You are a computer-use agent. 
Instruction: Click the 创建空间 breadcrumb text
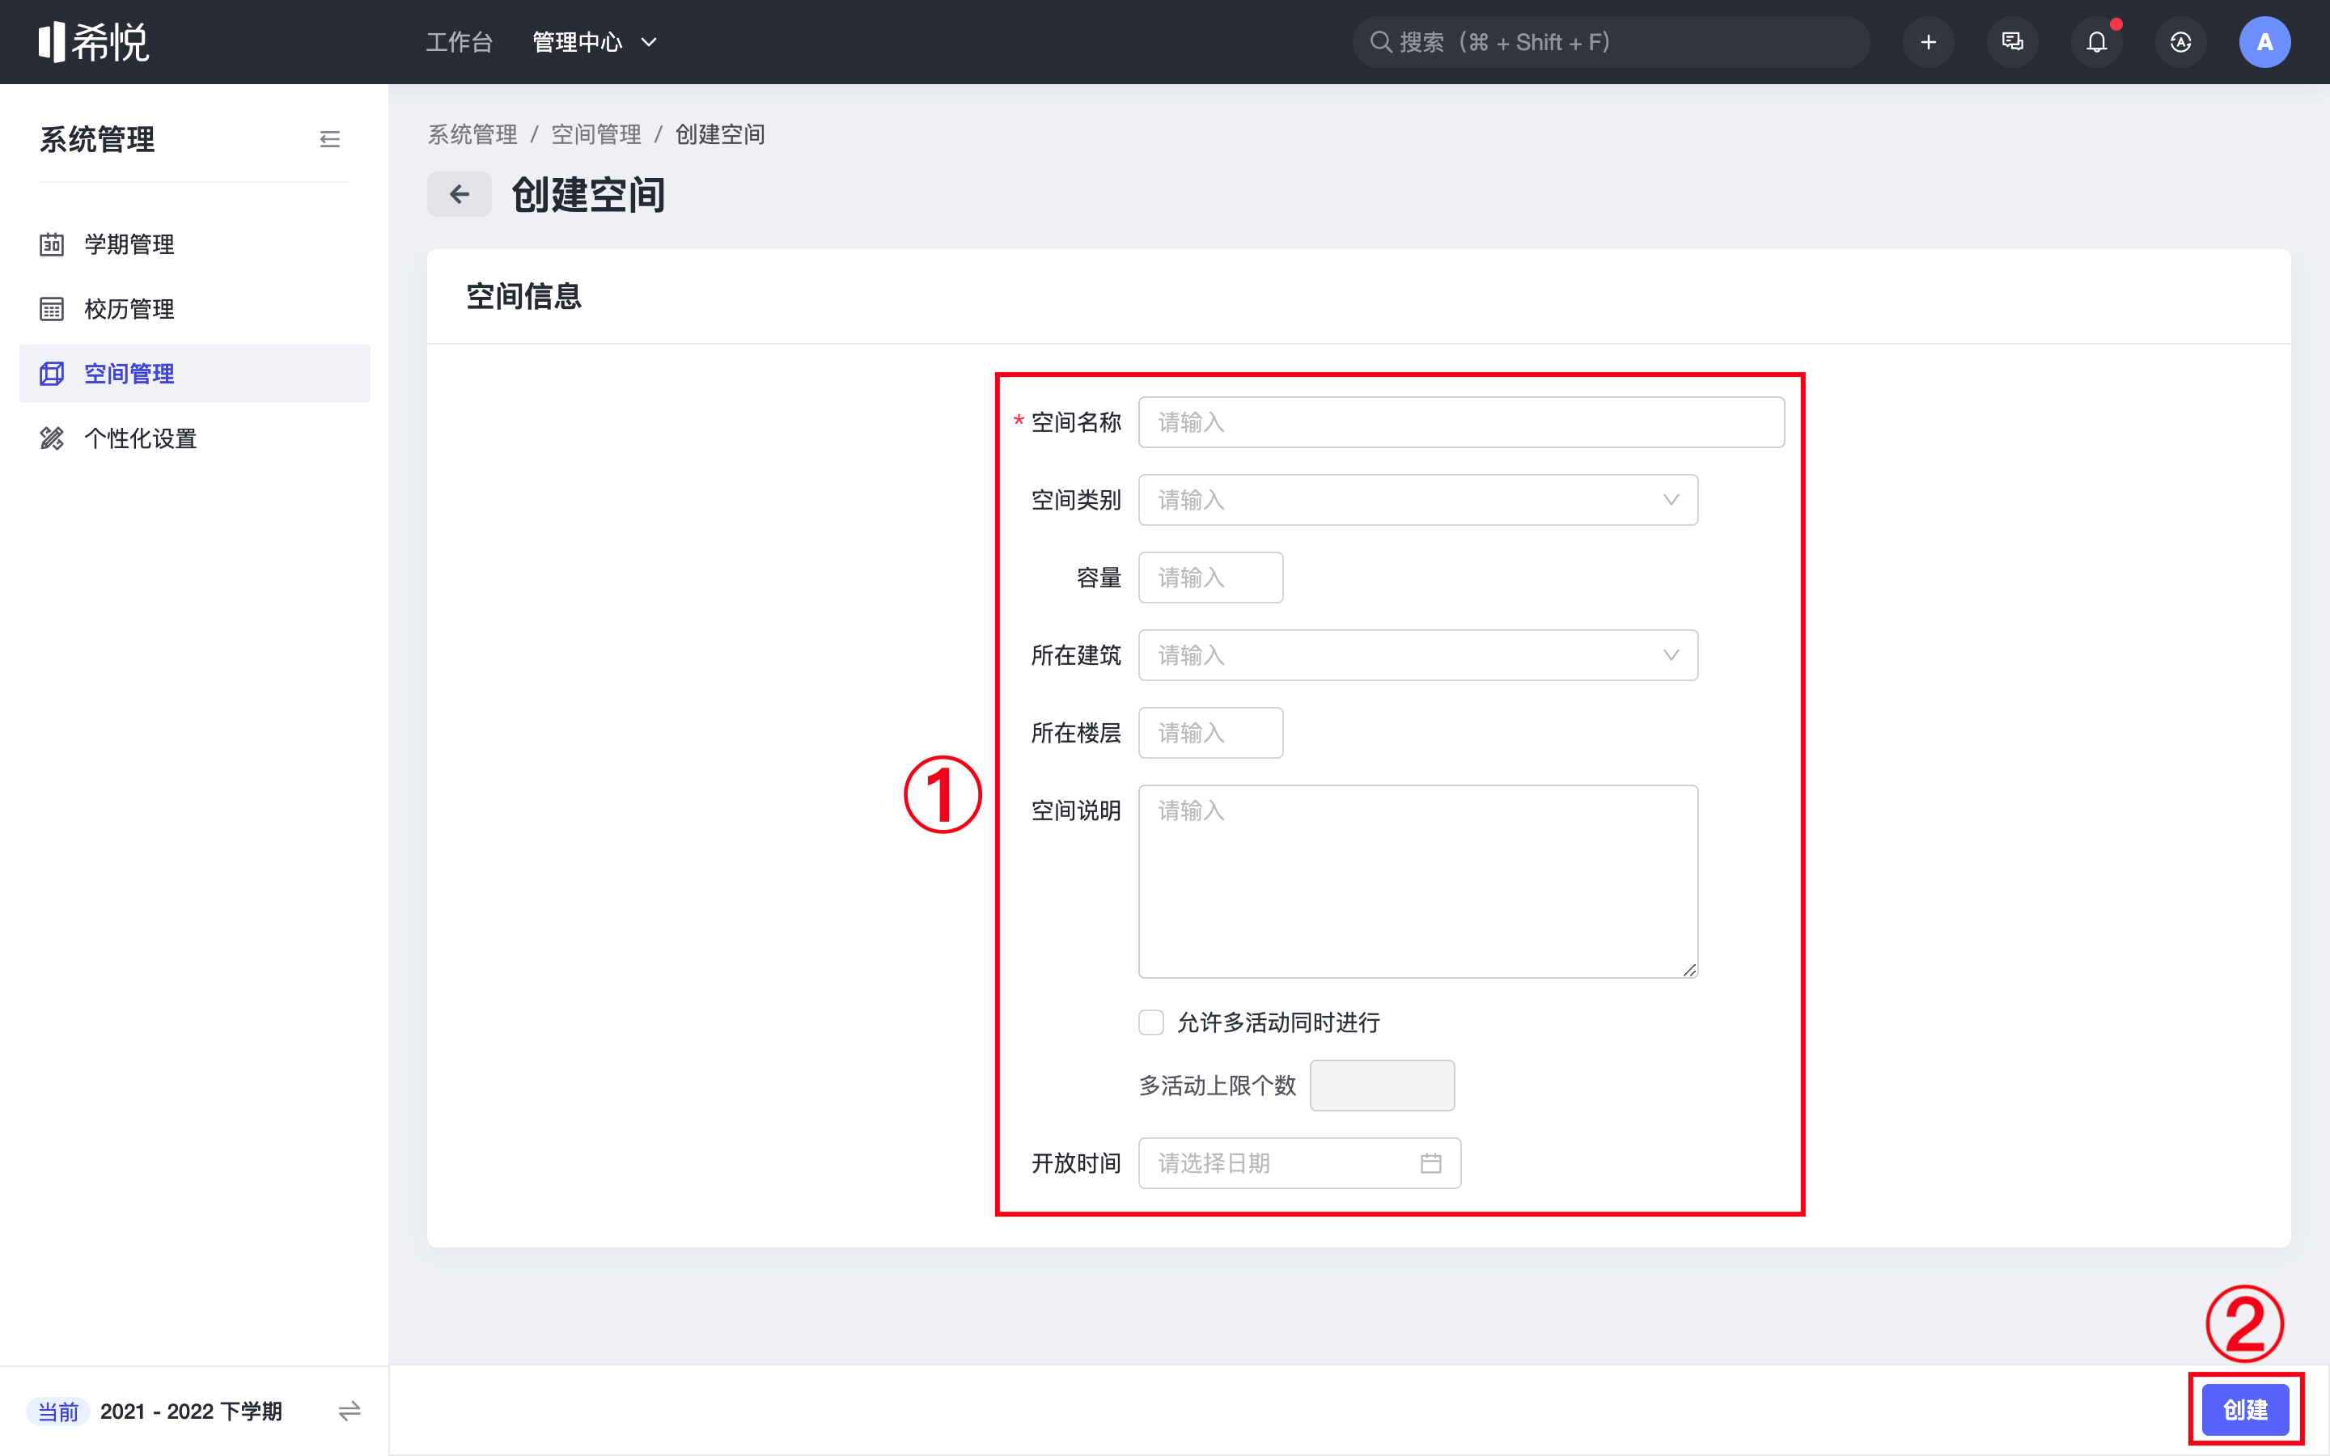(720, 135)
